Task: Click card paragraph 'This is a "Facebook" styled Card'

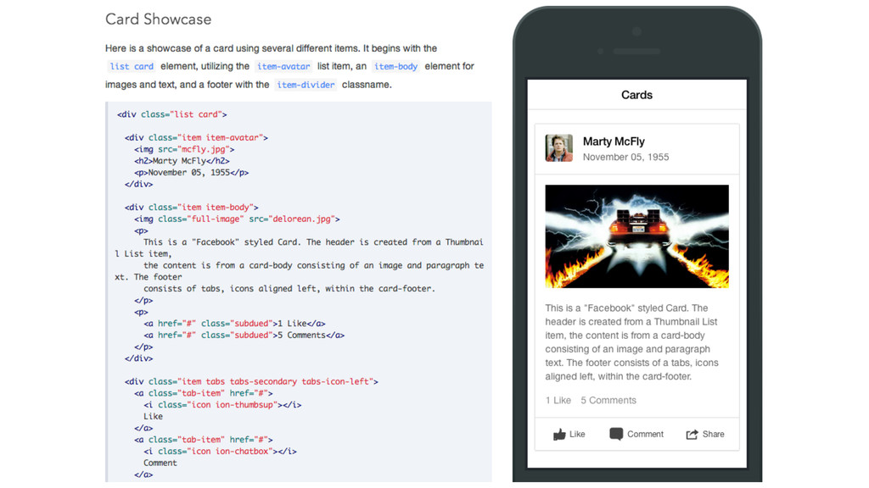Action: pos(631,342)
